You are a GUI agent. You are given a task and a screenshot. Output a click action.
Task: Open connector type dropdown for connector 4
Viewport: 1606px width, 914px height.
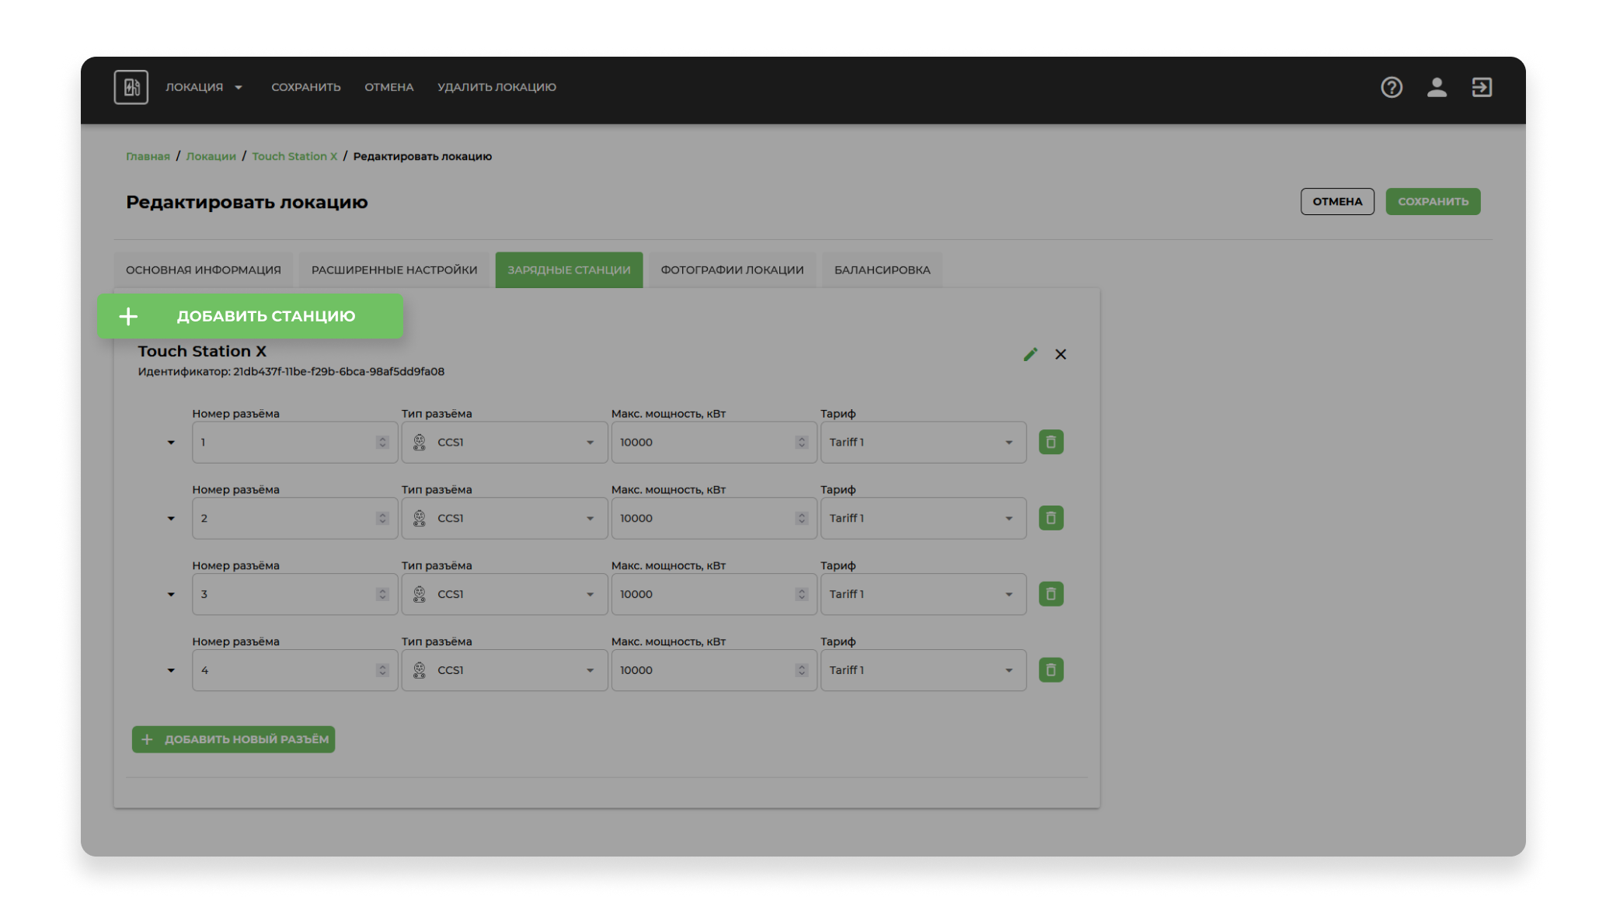504,671
